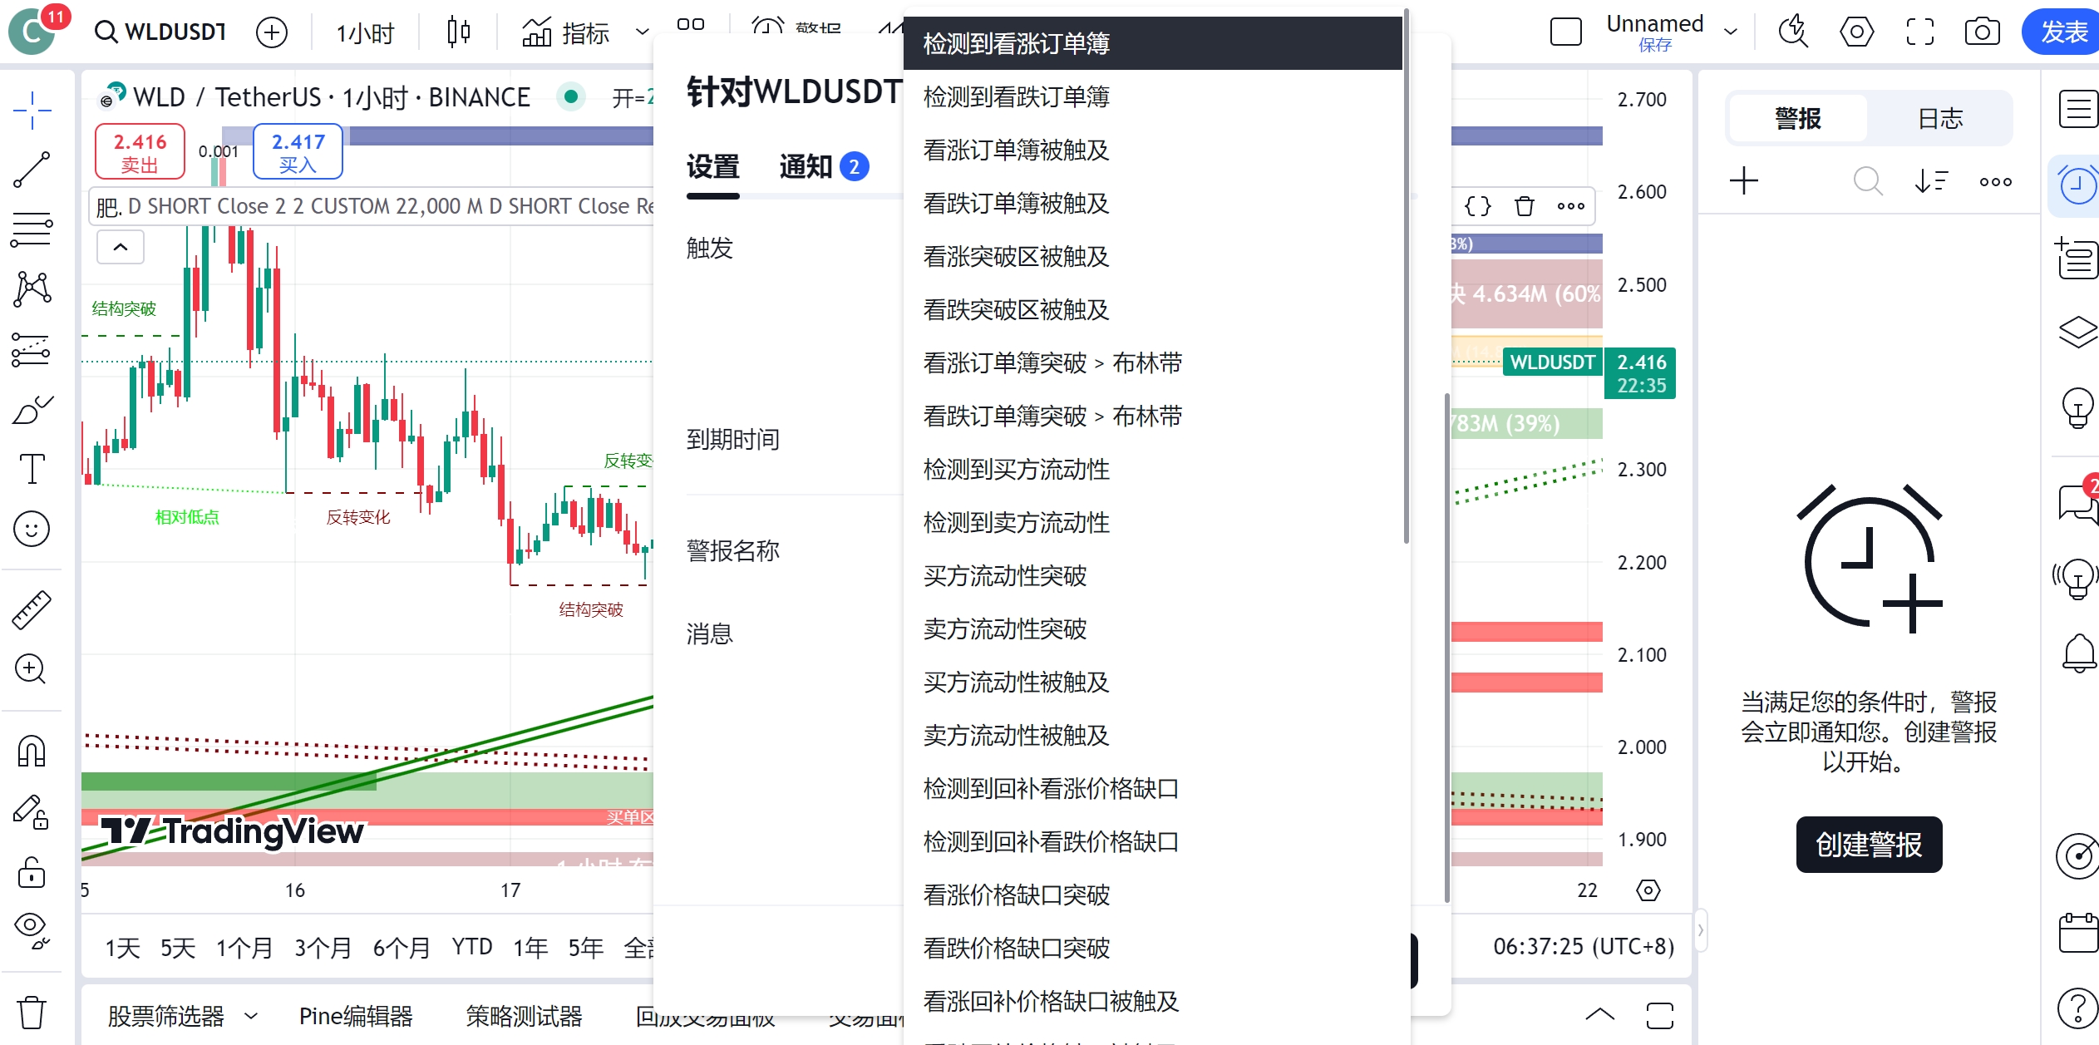
Task: Search alerts with magnifier icon
Action: pyautogui.click(x=1868, y=181)
